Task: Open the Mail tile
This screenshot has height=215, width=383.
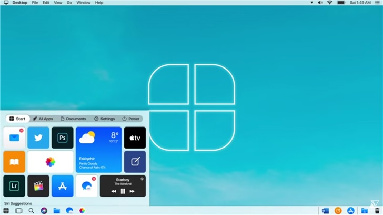Action: coord(14,138)
